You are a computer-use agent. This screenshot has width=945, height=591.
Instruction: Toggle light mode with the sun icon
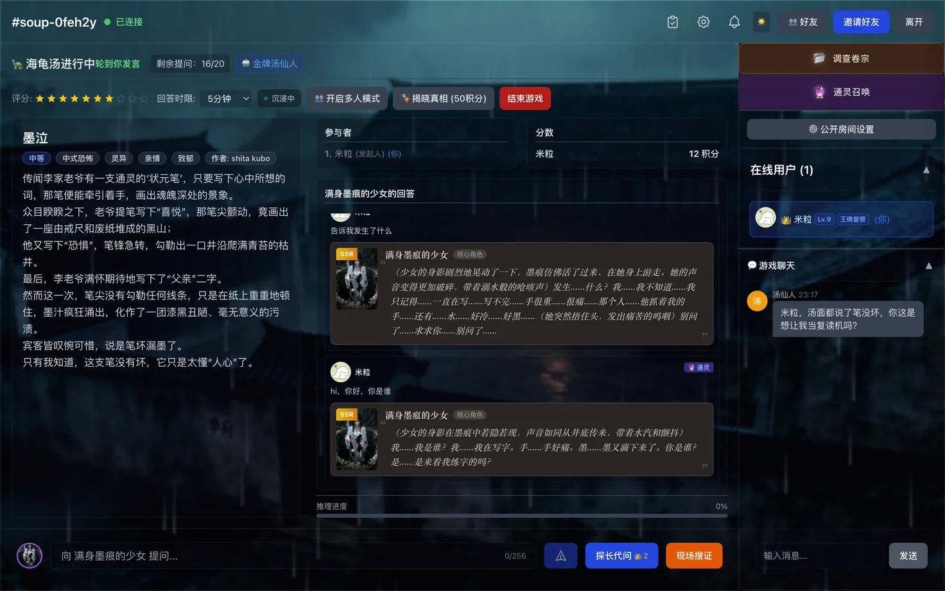(761, 22)
